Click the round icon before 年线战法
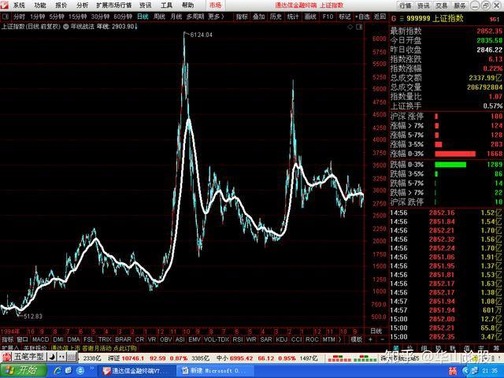 66,26
